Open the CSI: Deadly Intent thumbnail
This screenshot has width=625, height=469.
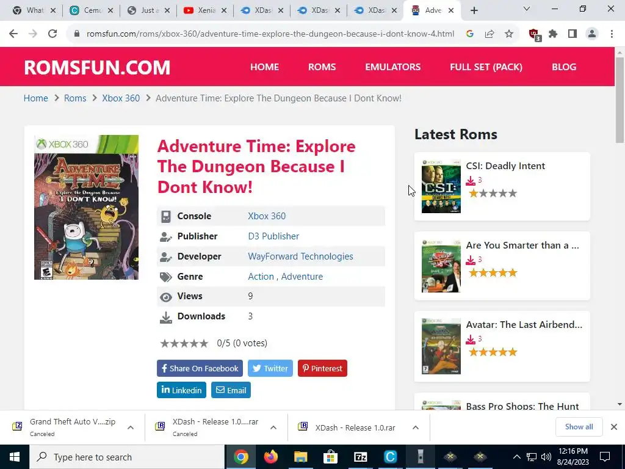point(441,187)
